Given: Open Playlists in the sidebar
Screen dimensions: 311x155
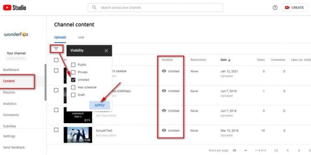Looking at the screenshot, I should click(x=9, y=92).
